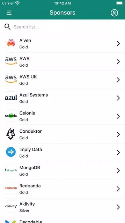Expand the Celonis row chevron
The height and width of the screenshot is (223, 125).
[118, 116]
